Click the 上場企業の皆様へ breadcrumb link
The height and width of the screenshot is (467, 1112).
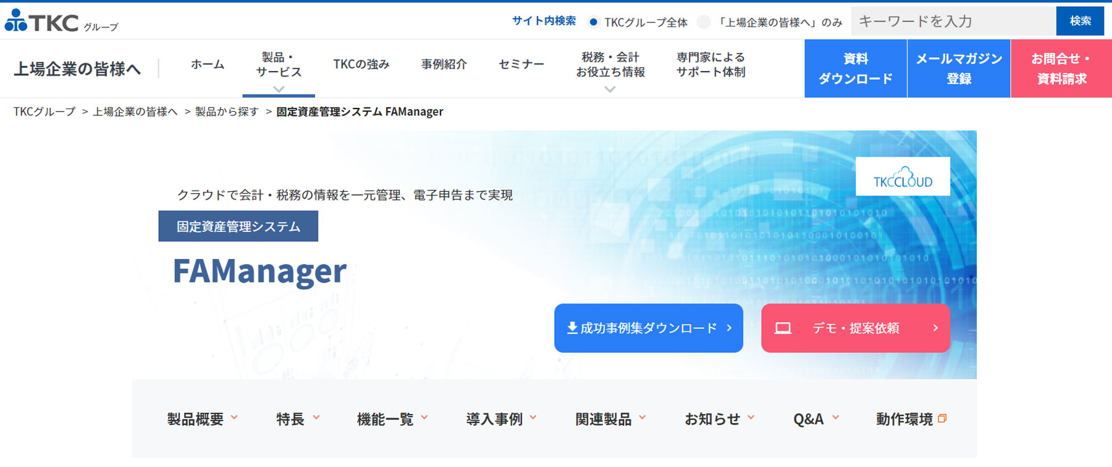click(x=135, y=112)
